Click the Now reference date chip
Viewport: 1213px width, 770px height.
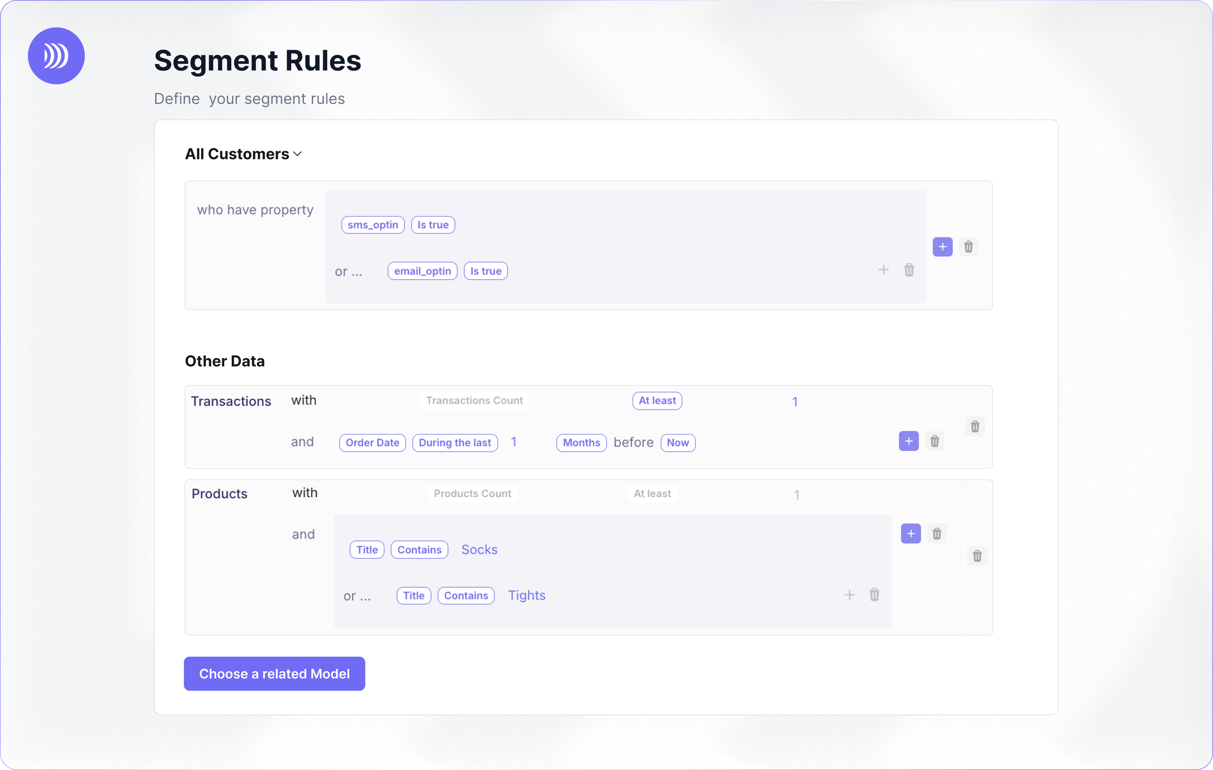coord(677,443)
